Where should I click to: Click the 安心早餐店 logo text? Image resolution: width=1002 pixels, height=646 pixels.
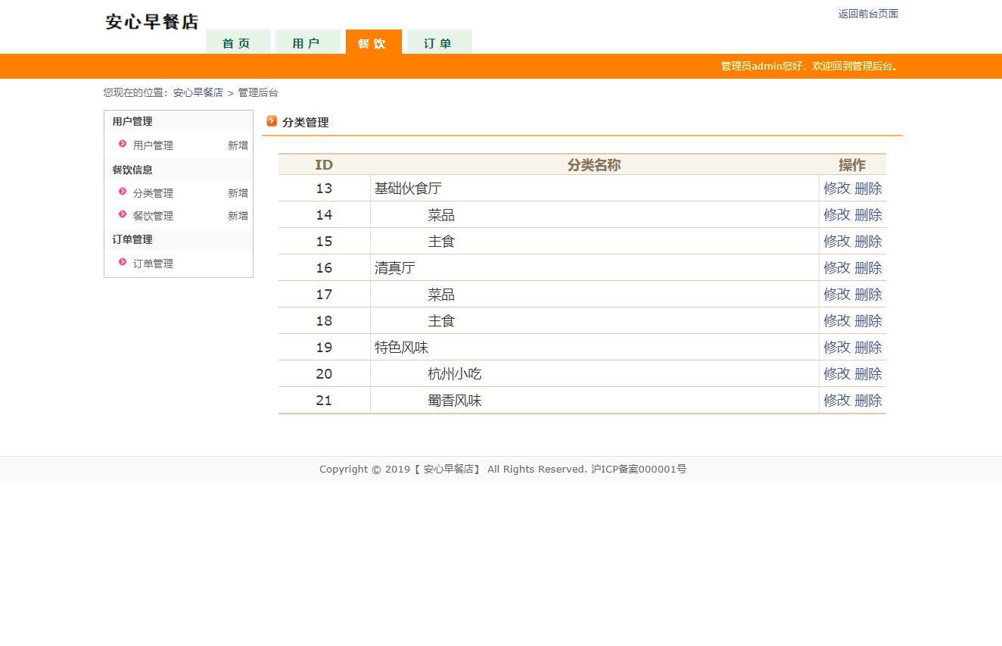[x=151, y=22]
